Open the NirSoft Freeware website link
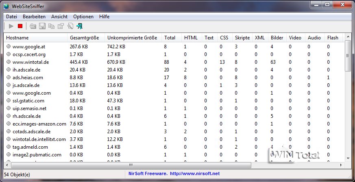355x182 pixels. point(174,173)
